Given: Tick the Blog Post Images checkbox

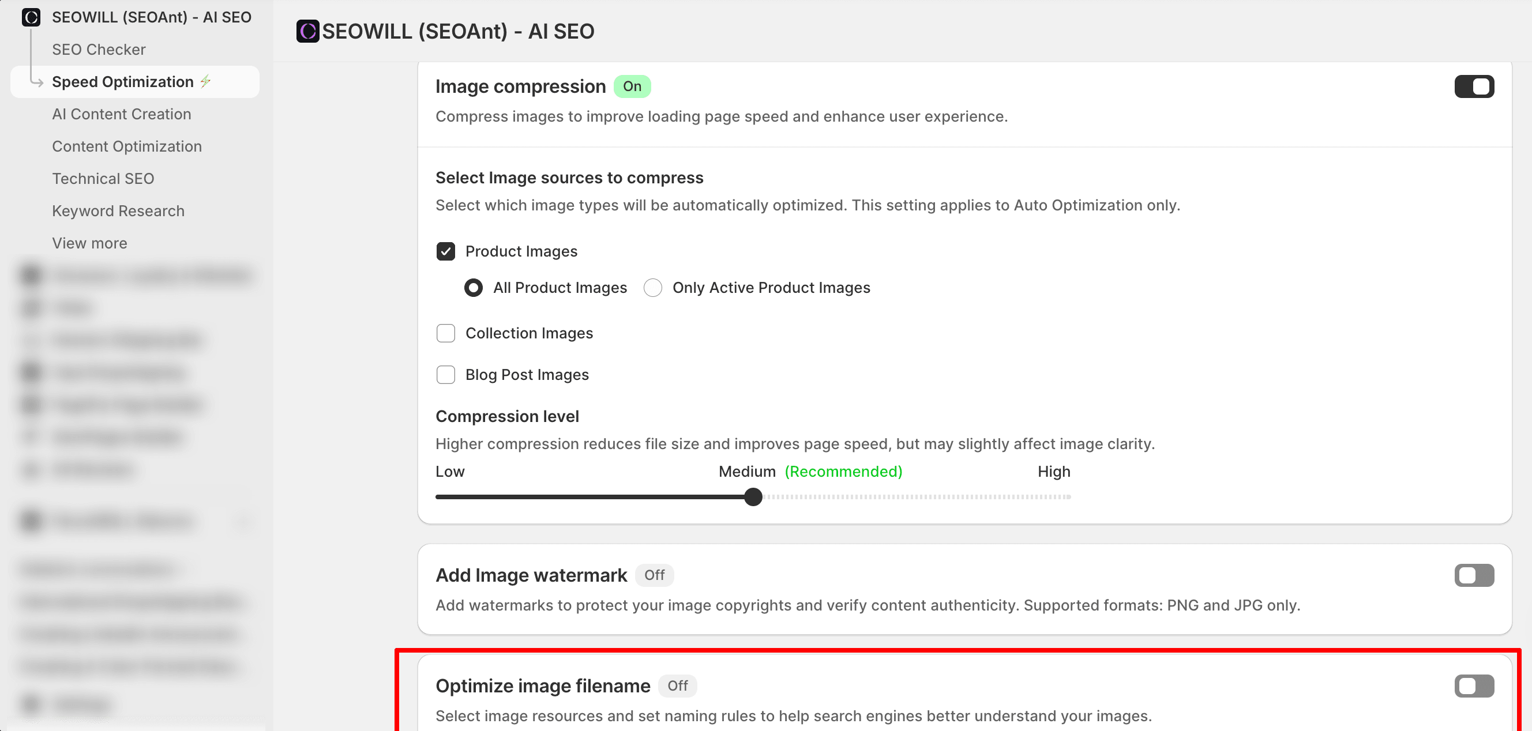Looking at the screenshot, I should coord(445,375).
